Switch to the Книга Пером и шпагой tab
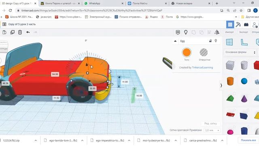The width and height of the screenshot is (259, 146). point(60,3)
